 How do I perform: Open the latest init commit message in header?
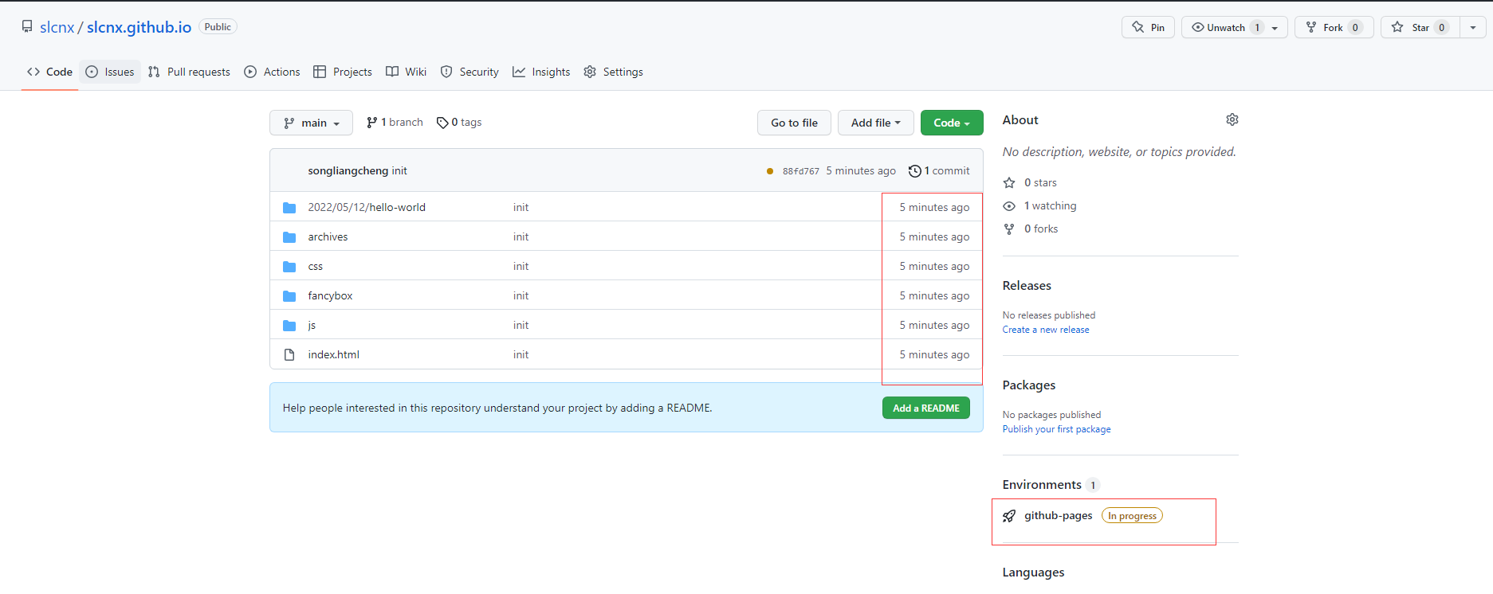coord(399,170)
